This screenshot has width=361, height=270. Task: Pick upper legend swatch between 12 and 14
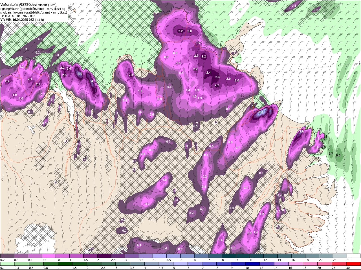(270, 256)
